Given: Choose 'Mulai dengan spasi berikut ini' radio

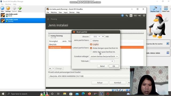Looking at the screenshot, I should tap(91, 48).
